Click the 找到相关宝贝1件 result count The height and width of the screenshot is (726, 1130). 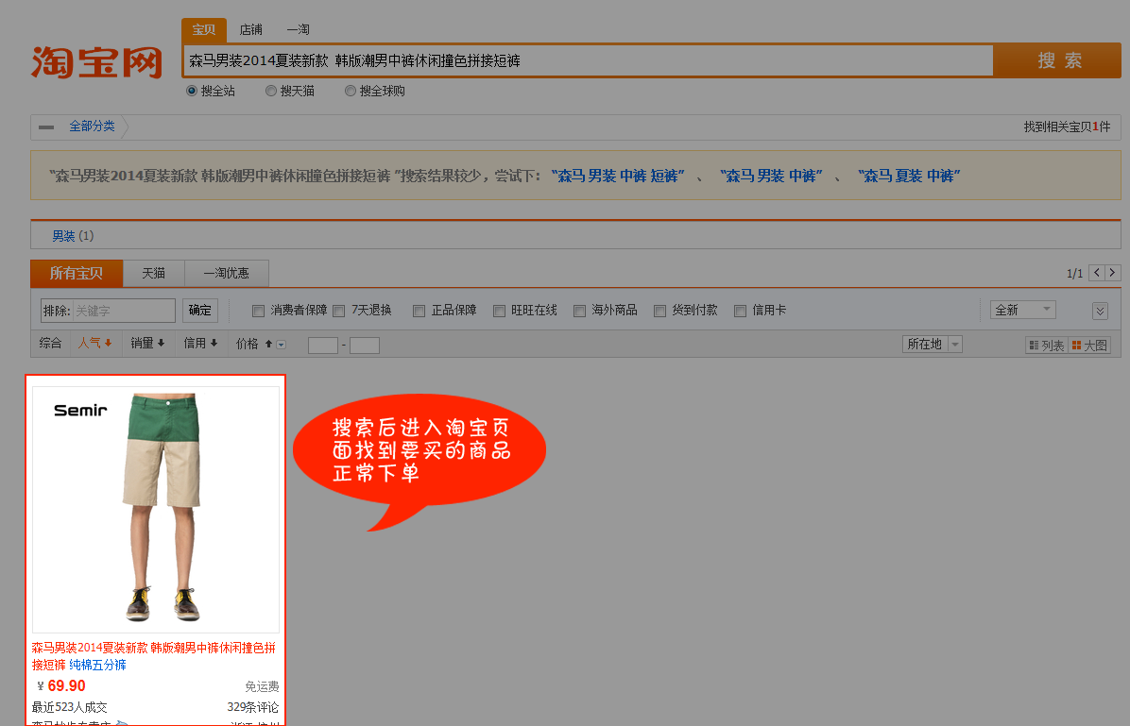tap(1068, 127)
